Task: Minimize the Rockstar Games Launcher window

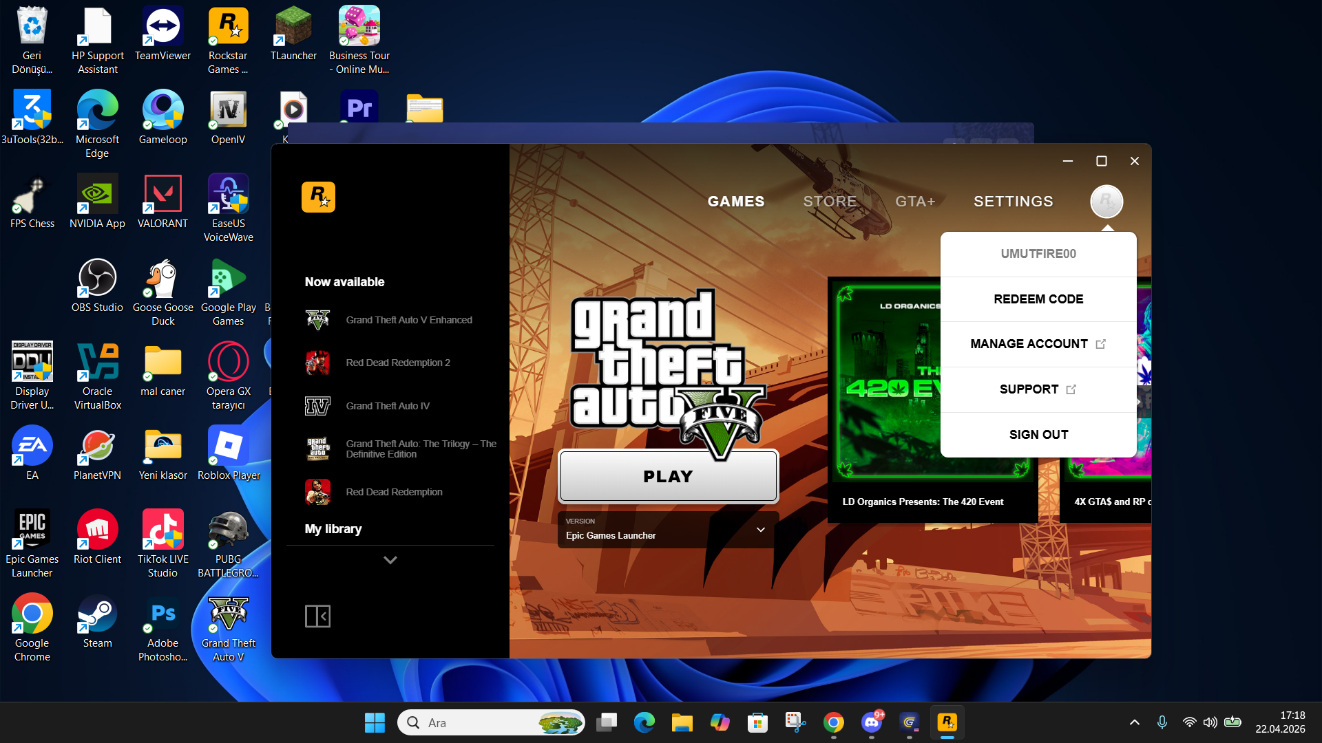Action: tap(1068, 161)
